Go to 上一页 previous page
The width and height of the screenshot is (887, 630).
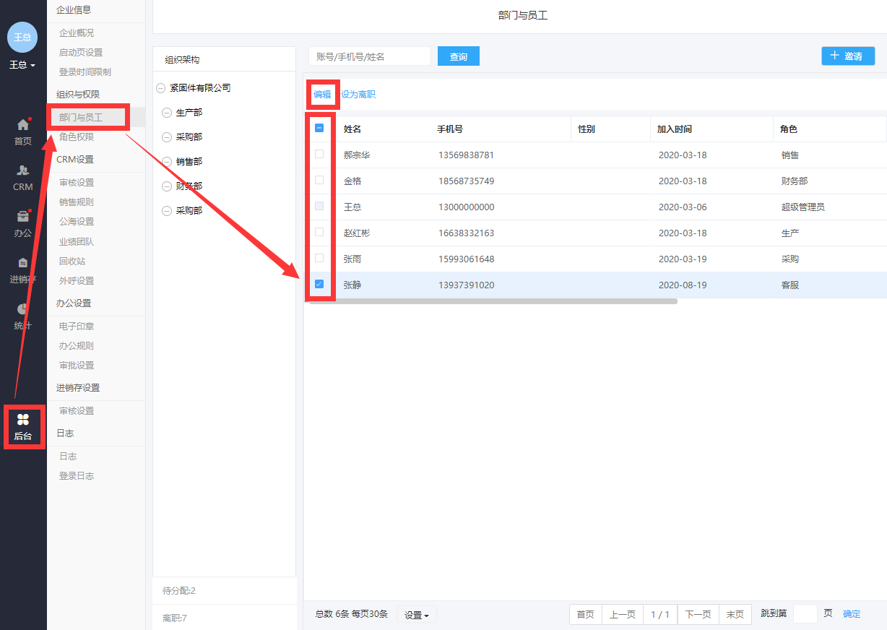[623, 615]
